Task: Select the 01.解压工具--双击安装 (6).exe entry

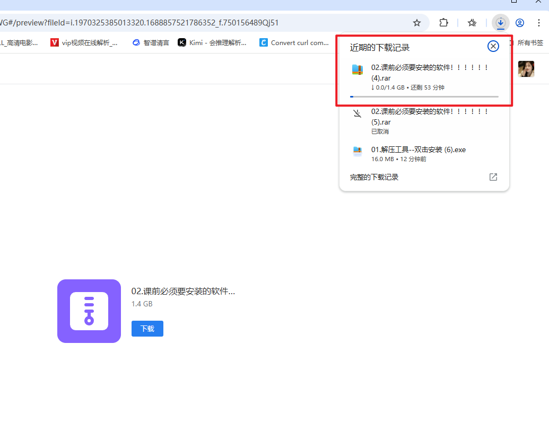Action: click(x=424, y=154)
